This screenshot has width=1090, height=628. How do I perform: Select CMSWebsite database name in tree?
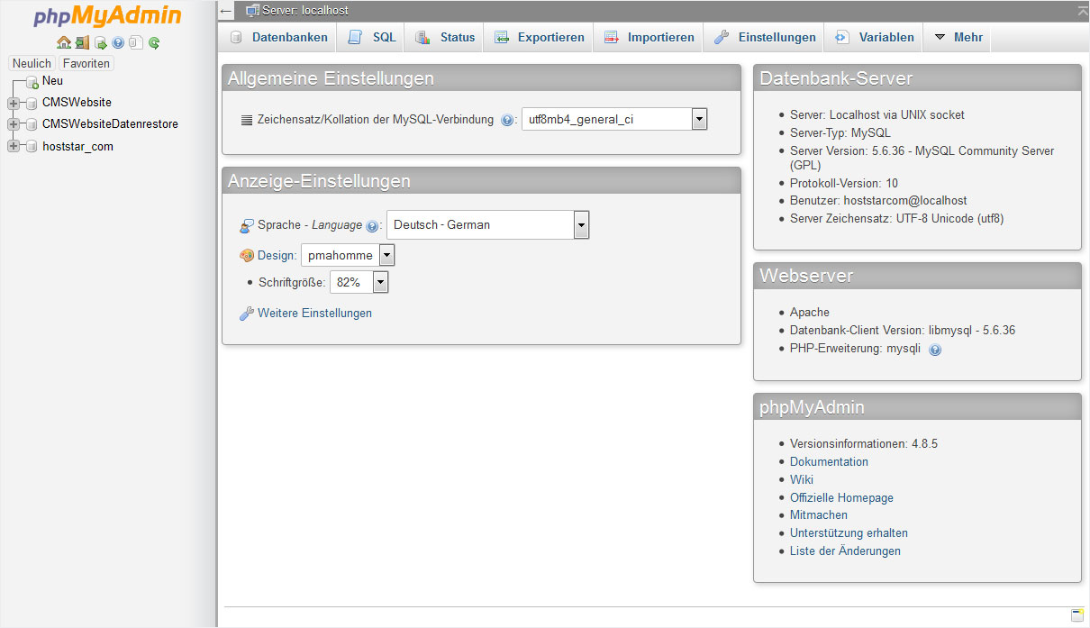[x=77, y=103]
